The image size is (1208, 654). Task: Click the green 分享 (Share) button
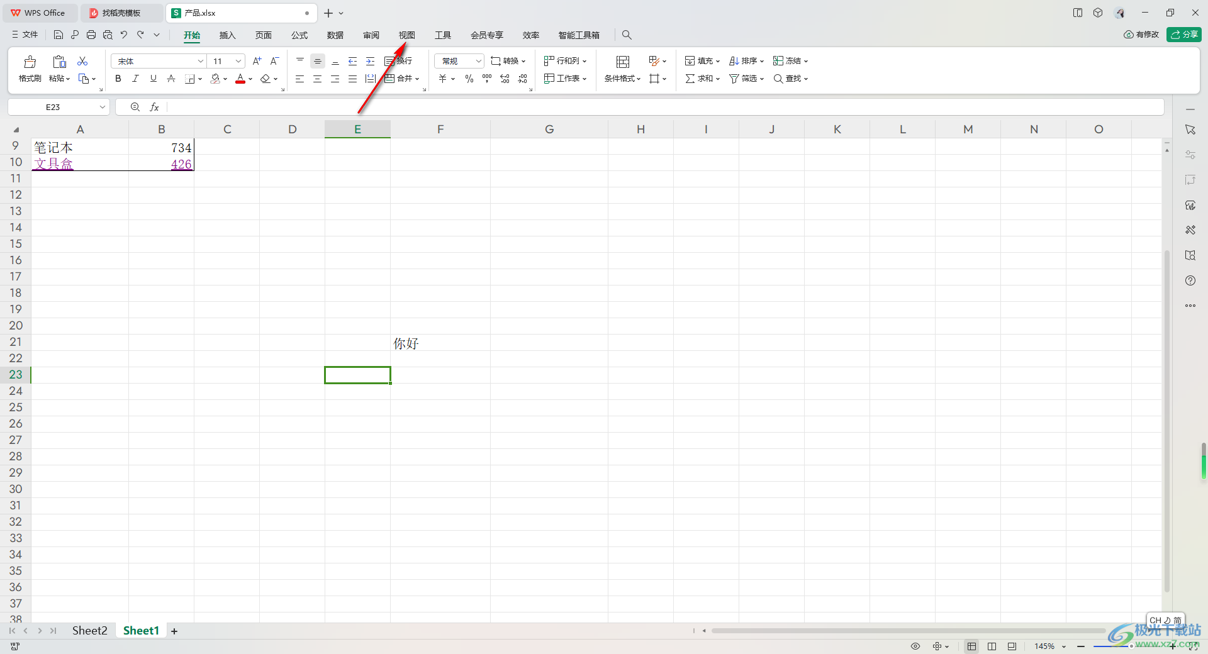pos(1184,35)
